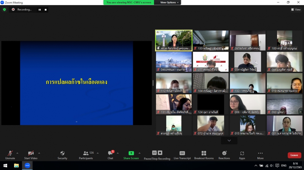Expand video options arrow beside Start Video
Image resolution: width=304 pixels, height=170 pixels.
pyautogui.click(x=39, y=153)
